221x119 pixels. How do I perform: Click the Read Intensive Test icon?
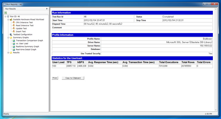(14, 25)
